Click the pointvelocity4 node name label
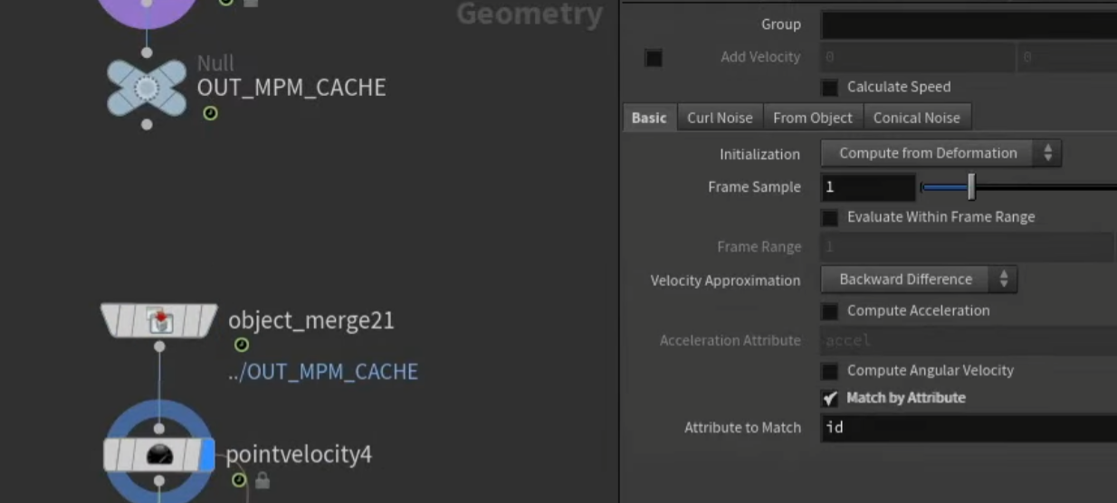The height and width of the screenshot is (503, 1117). [x=299, y=454]
